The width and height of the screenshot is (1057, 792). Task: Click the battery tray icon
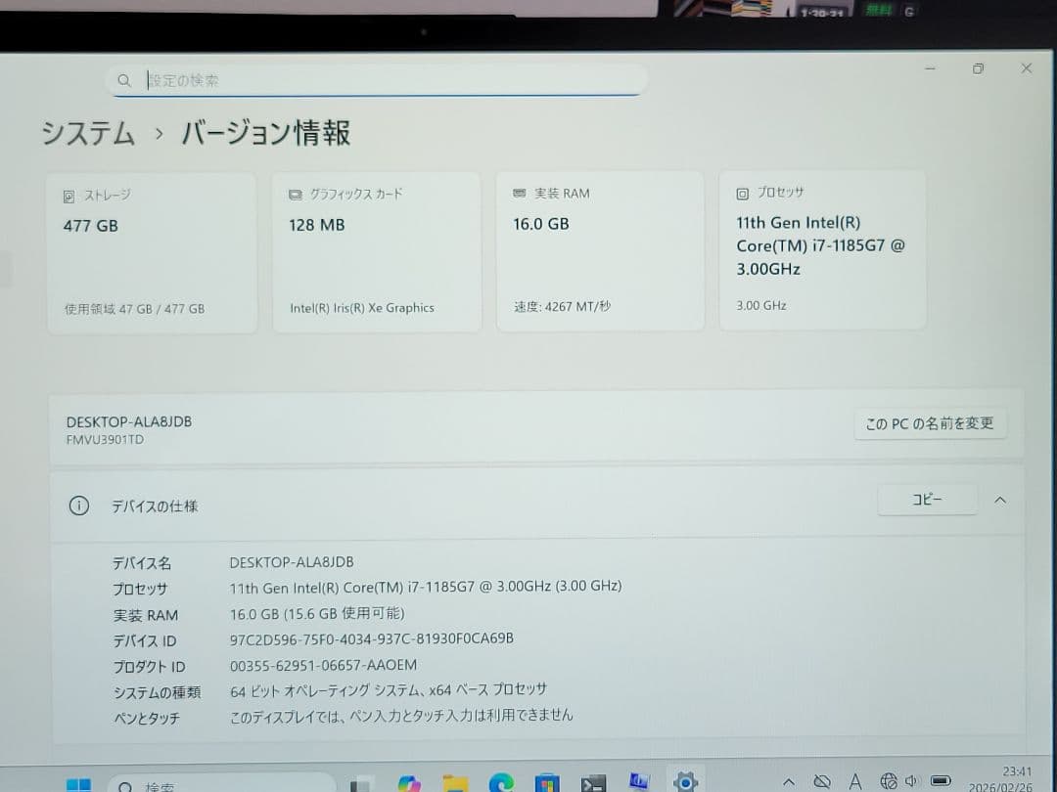click(941, 780)
